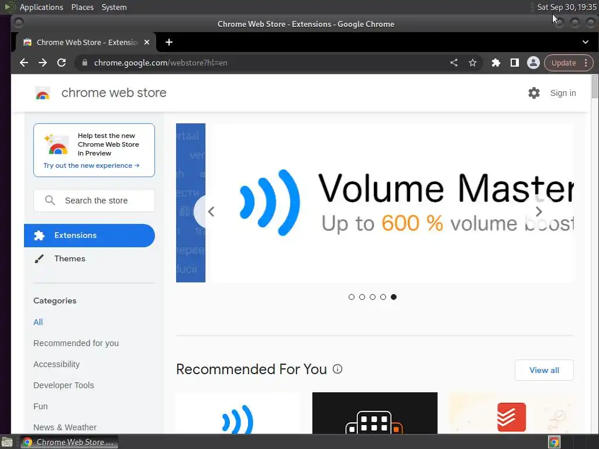Image resolution: width=599 pixels, height=449 pixels.
Task: Open the Applications menu
Action: point(42,7)
